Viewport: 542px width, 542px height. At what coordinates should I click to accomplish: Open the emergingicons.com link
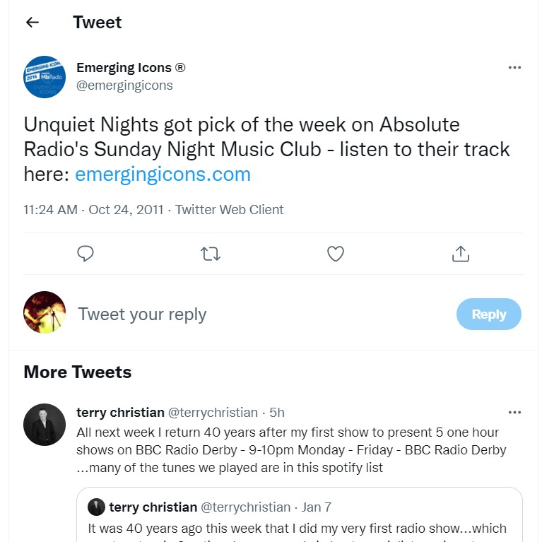[163, 174]
